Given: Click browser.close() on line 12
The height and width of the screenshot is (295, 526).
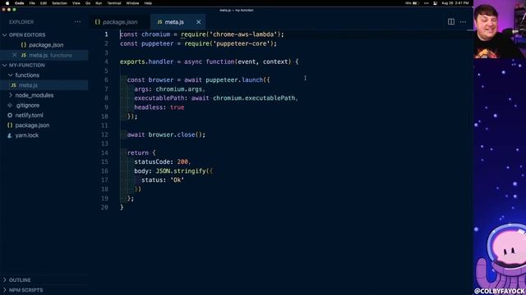Looking at the screenshot, I should point(177,134).
